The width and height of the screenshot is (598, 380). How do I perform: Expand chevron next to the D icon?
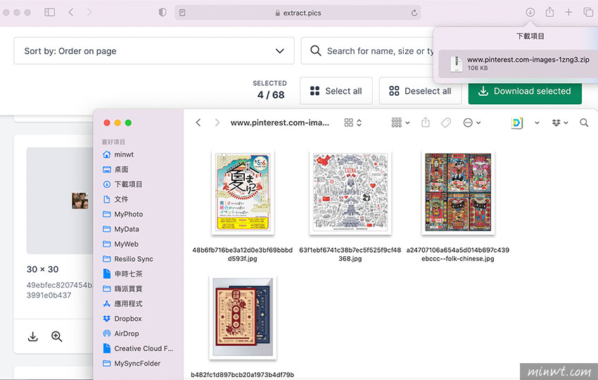(x=537, y=122)
